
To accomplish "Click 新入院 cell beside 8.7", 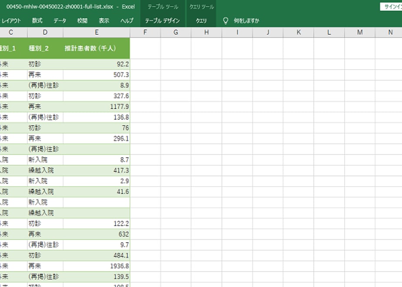I will [x=45, y=160].
